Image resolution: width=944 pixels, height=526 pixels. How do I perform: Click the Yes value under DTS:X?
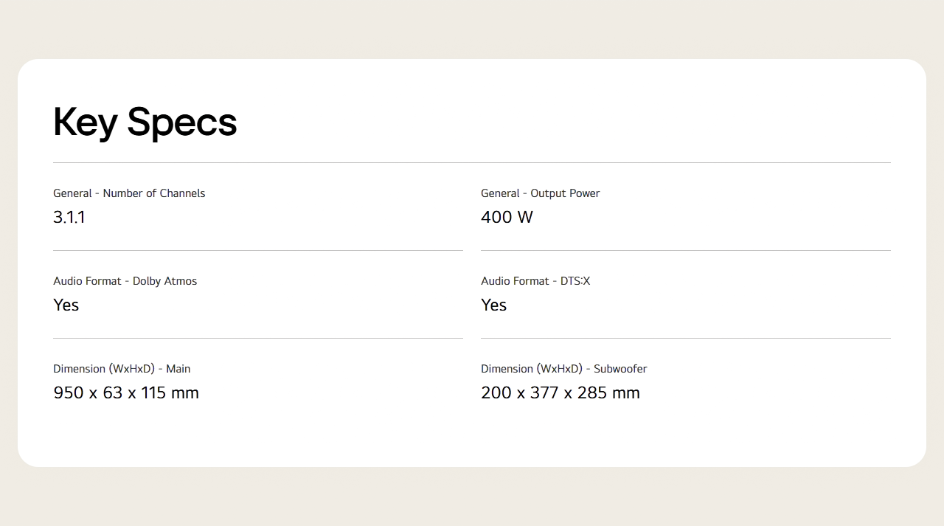tap(493, 305)
